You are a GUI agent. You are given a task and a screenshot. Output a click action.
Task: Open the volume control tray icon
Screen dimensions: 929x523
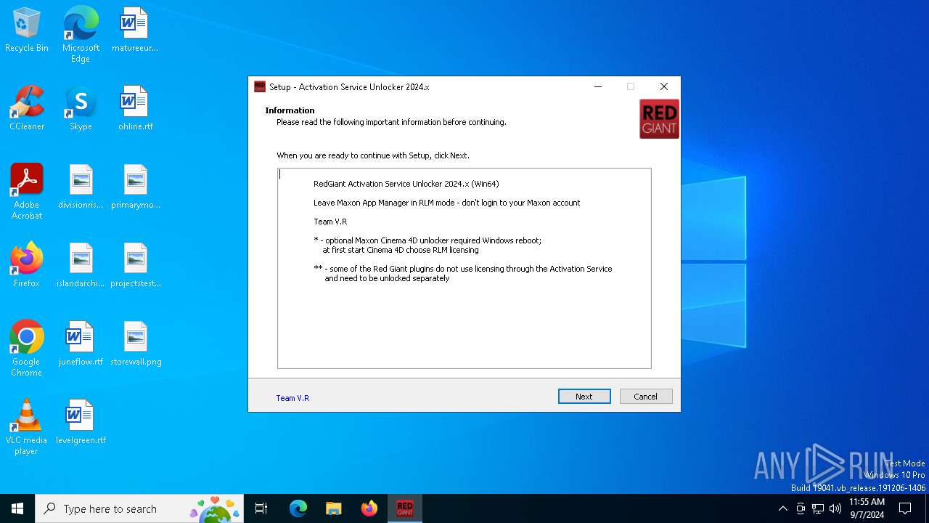[x=835, y=508]
